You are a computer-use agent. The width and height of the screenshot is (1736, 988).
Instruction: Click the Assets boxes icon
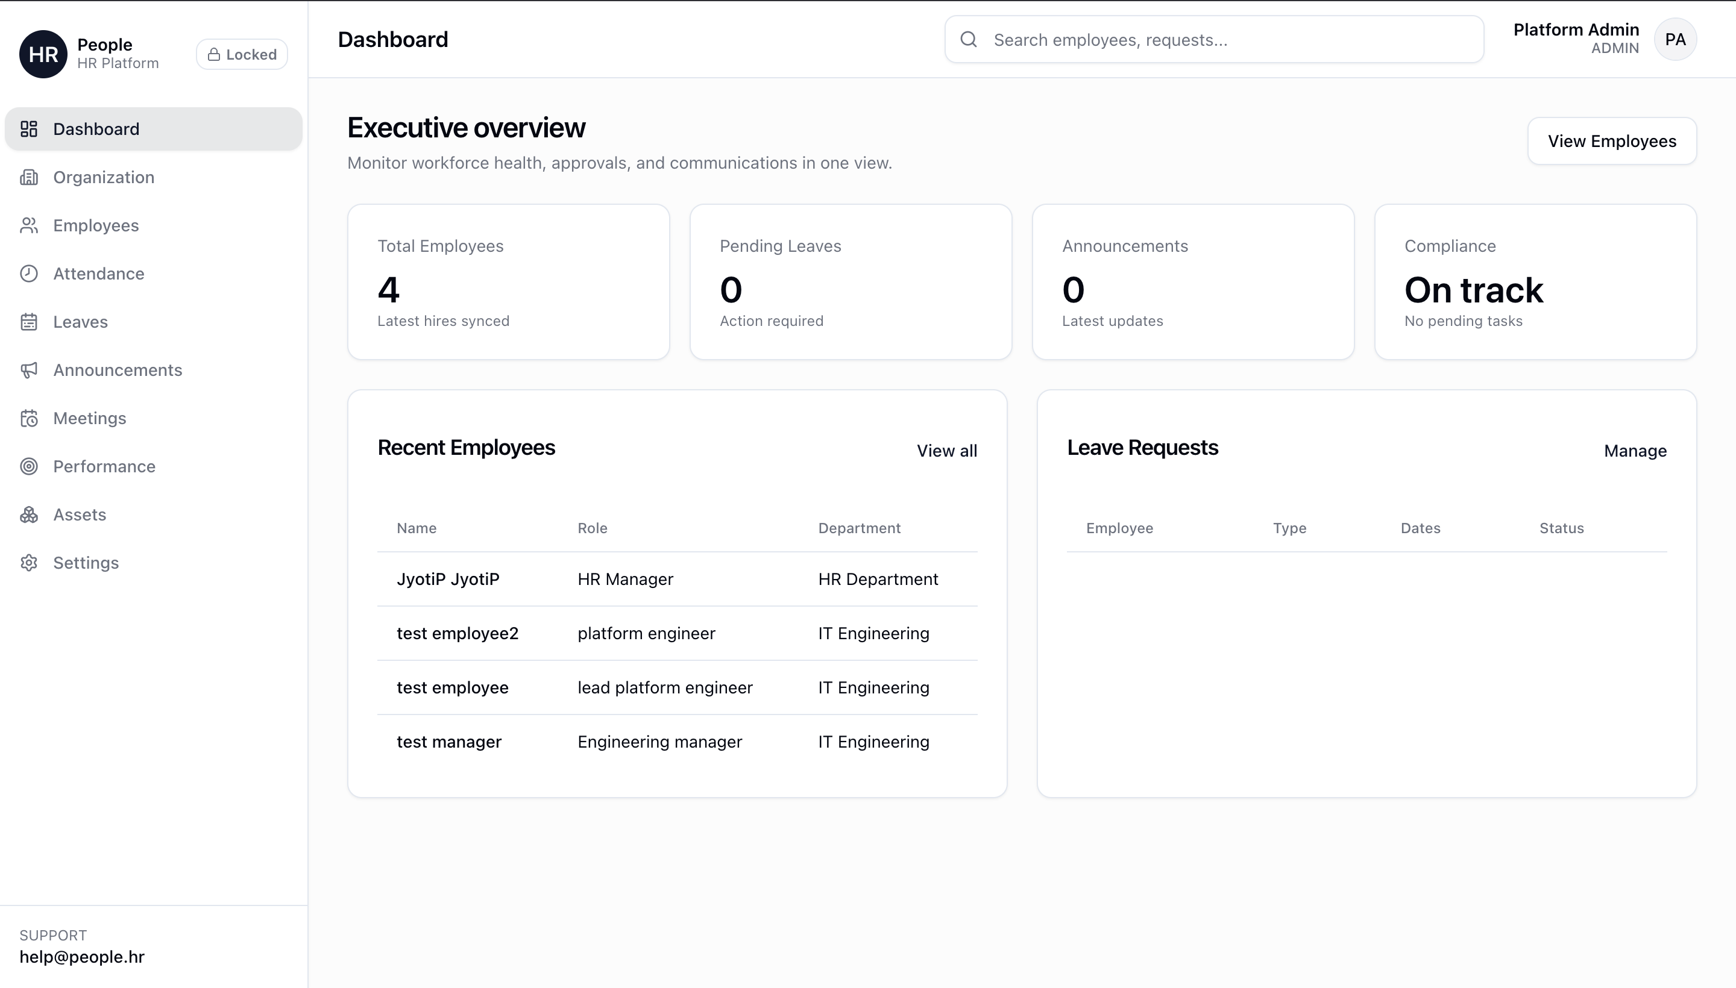point(28,514)
